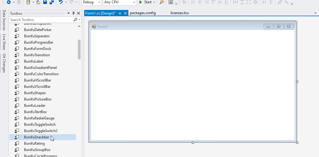Switch to the packages.config tab
The image size is (319, 157).
point(143,13)
